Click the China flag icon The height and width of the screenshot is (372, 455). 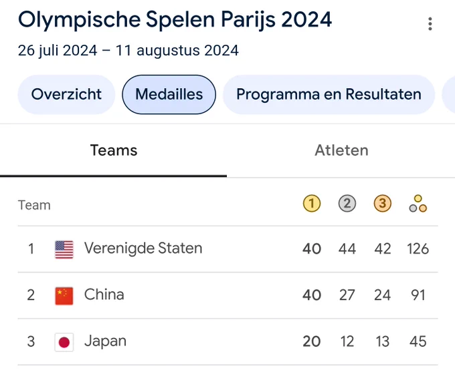click(64, 296)
